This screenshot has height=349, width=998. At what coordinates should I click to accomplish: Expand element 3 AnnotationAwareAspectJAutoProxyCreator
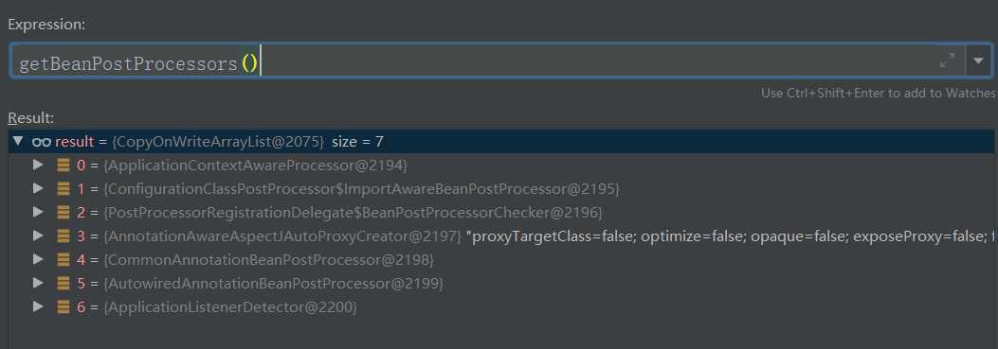(38, 236)
